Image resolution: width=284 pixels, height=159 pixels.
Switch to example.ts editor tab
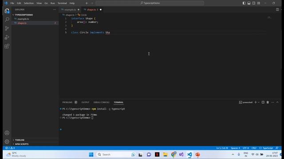point(70,10)
